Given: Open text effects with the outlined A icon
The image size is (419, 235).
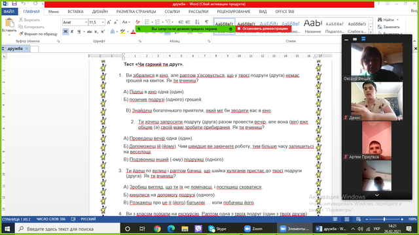Looking at the screenshot, I should point(113,32).
